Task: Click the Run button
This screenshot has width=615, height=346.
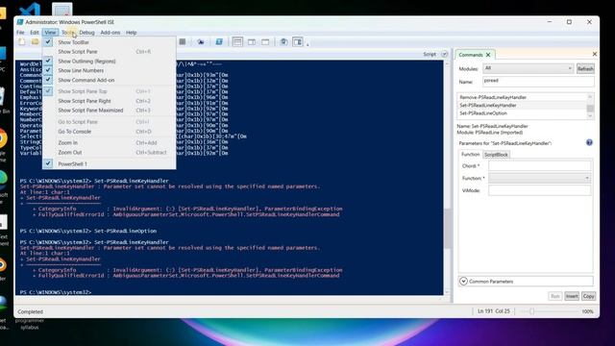Action: (555, 296)
